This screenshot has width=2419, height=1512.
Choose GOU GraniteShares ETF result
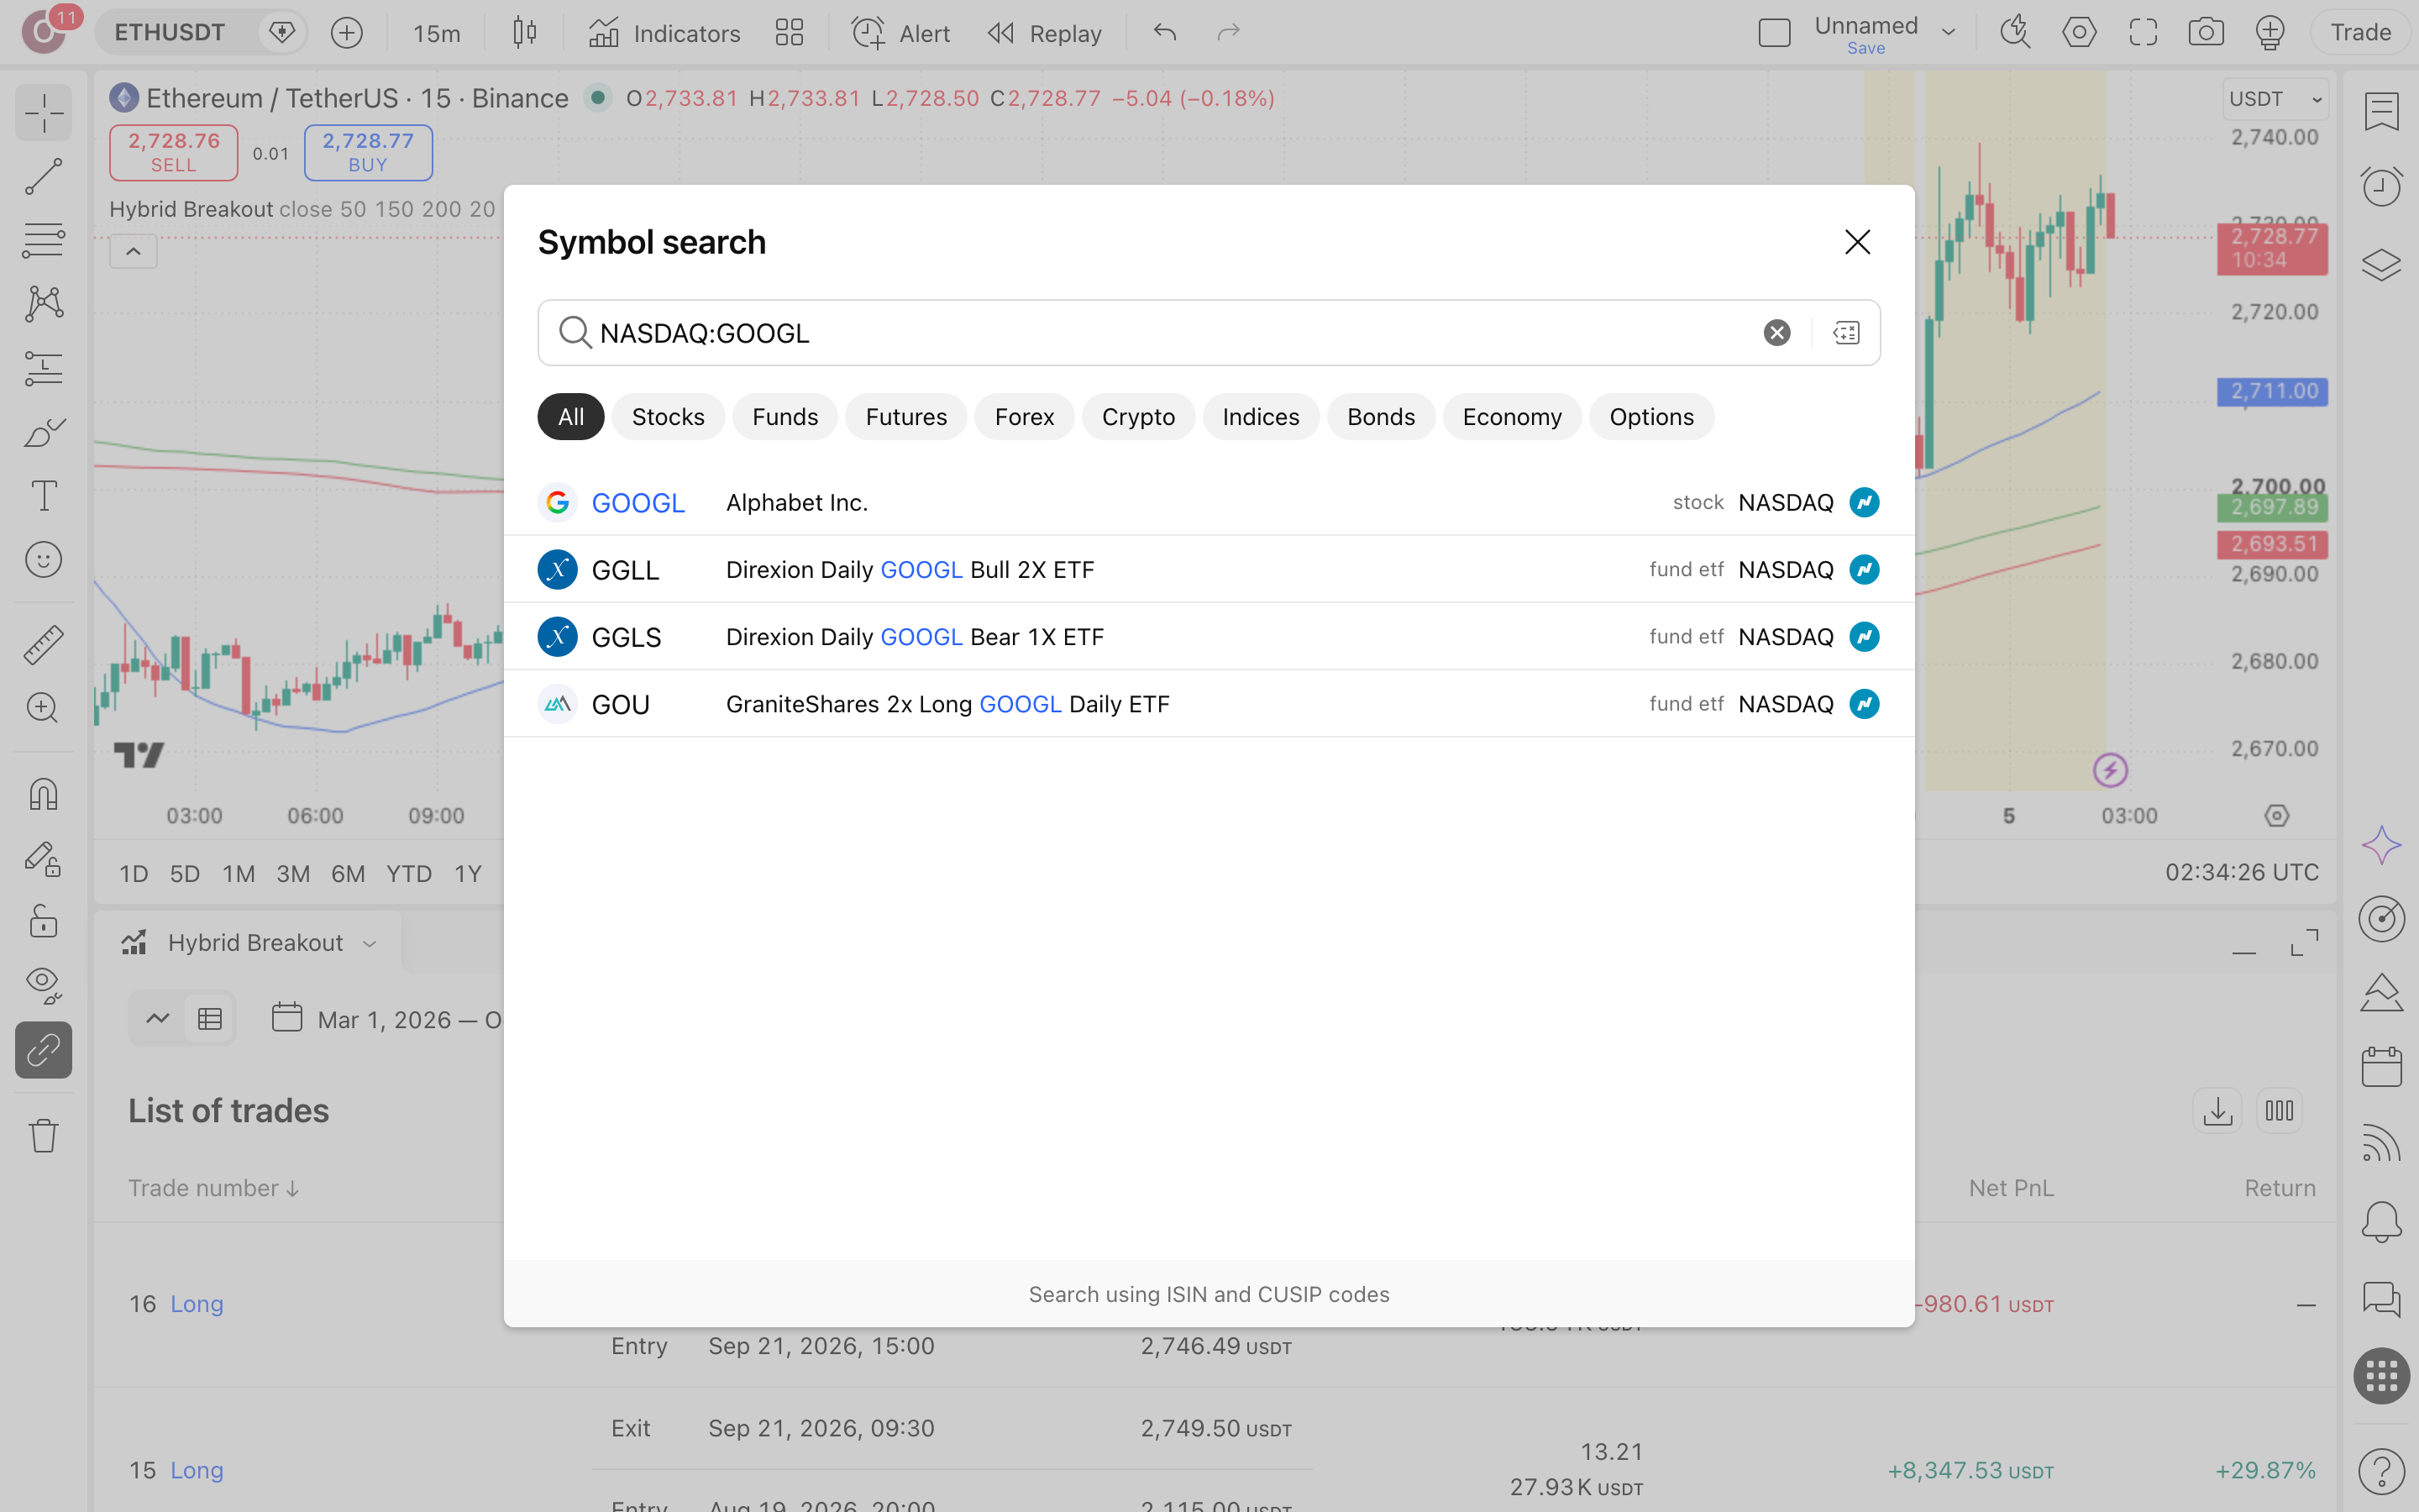[1209, 704]
